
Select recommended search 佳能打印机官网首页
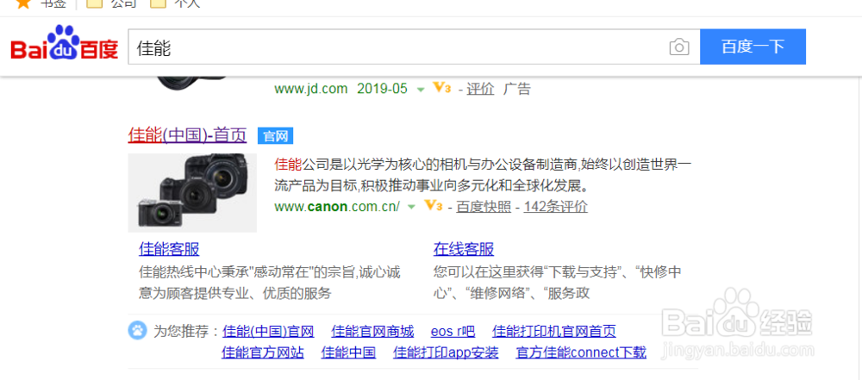click(554, 332)
